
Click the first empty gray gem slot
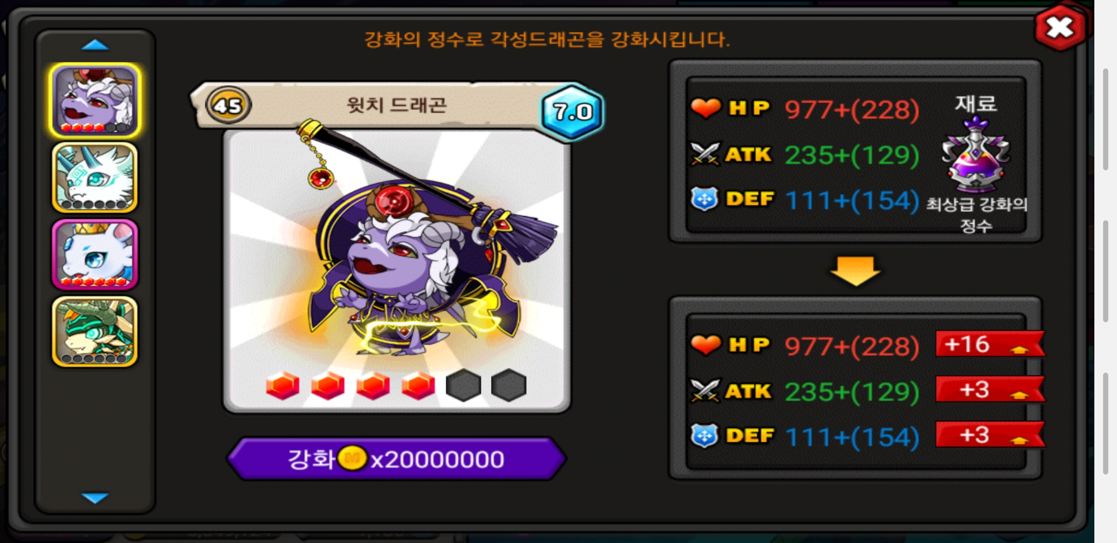(x=463, y=386)
